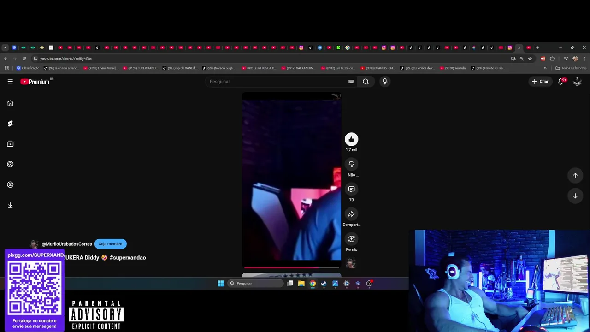
Task: Open the EM BUSCA D... bookmark
Action: 259,68
